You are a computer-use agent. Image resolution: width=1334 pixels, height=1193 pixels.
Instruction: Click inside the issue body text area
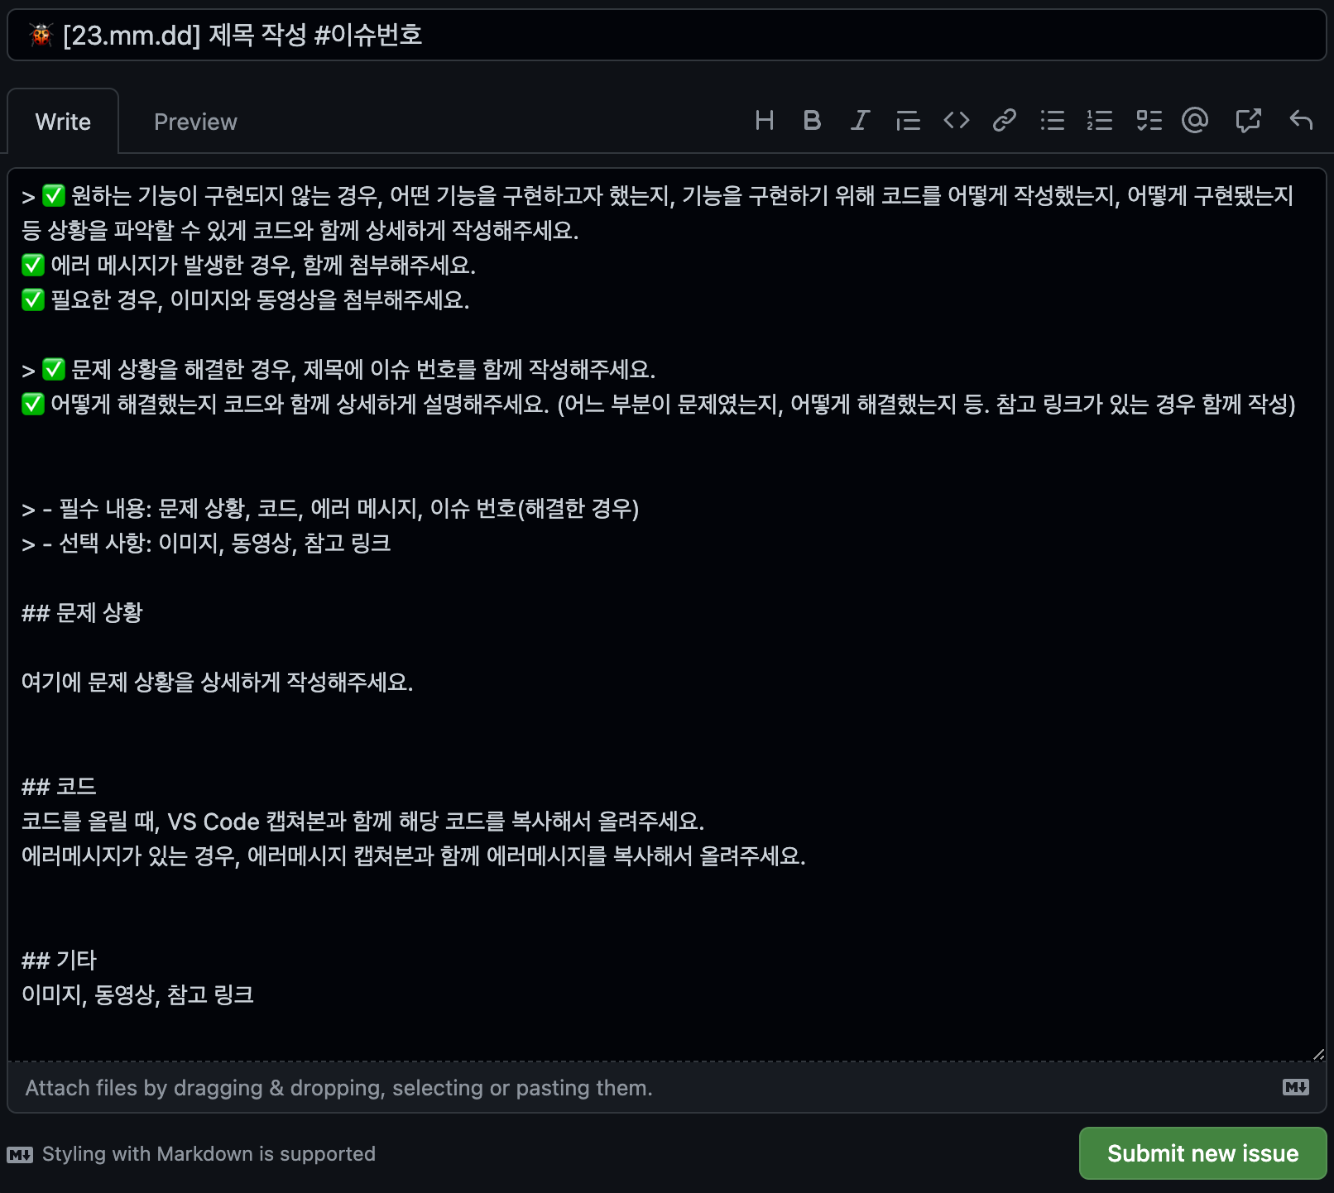667,615
